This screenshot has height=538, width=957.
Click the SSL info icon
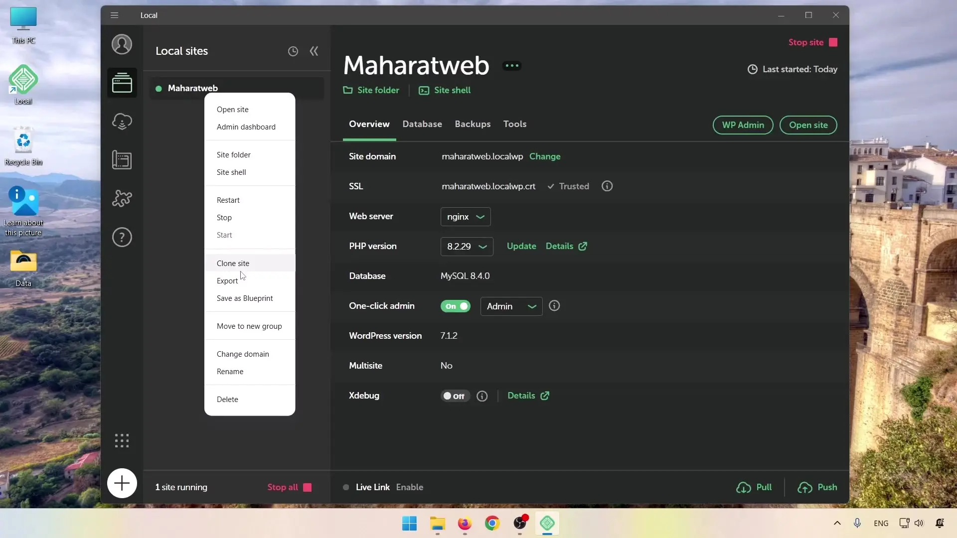coord(607,186)
